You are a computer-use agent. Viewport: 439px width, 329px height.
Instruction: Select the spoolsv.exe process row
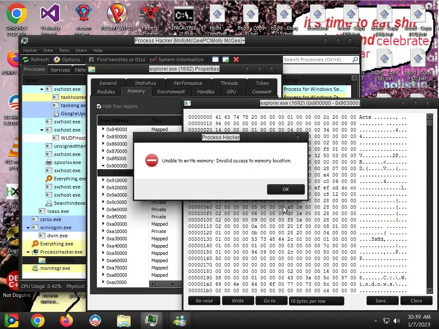click(x=54, y=162)
